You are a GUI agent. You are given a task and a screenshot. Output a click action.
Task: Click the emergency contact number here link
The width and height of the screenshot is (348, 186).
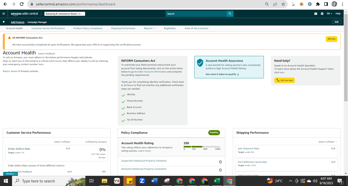pyautogui.click(x=41, y=64)
